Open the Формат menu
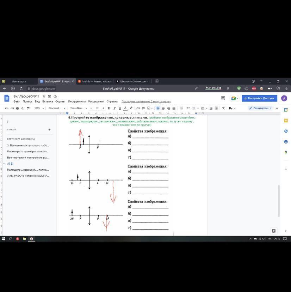The height and width of the screenshot is (292, 291). click(x=60, y=102)
